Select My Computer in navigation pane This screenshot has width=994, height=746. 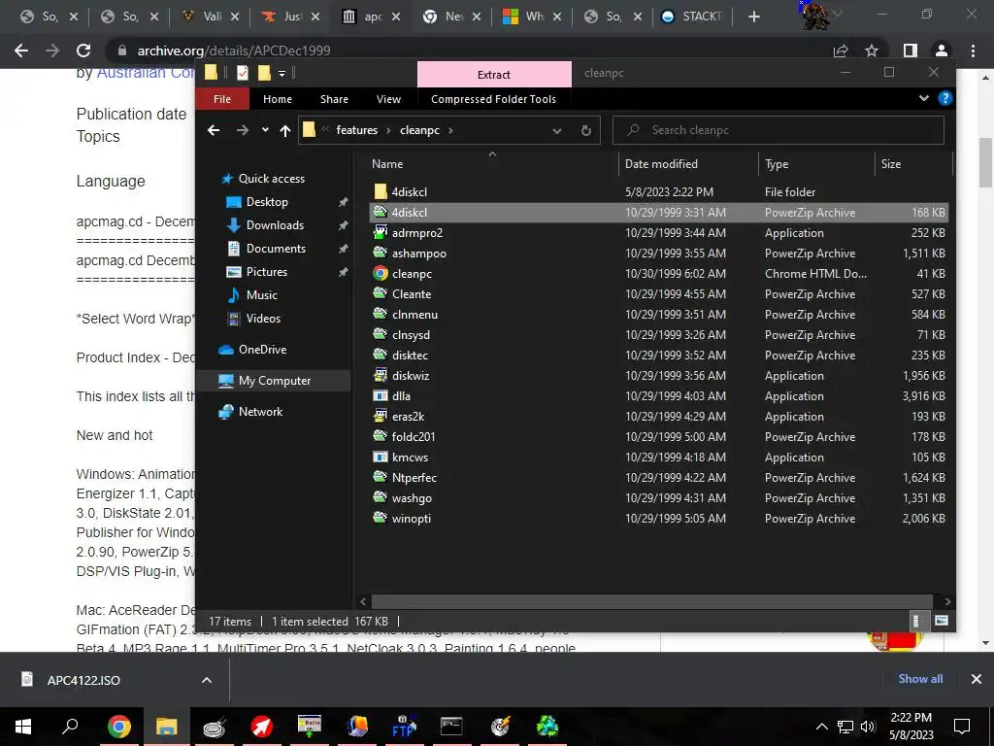click(x=275, y=381)
